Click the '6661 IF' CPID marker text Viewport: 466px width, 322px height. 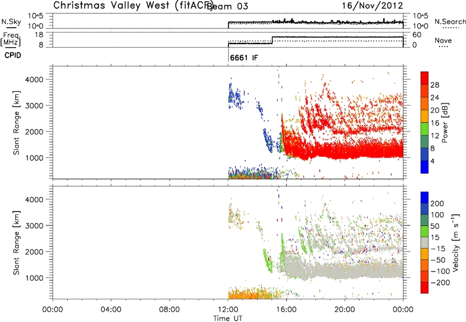point(244,58)
